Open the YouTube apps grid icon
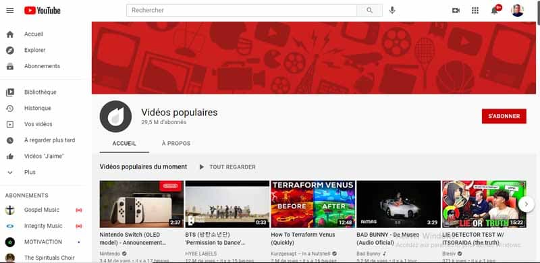The image size is (540, 263). point(475,10)
